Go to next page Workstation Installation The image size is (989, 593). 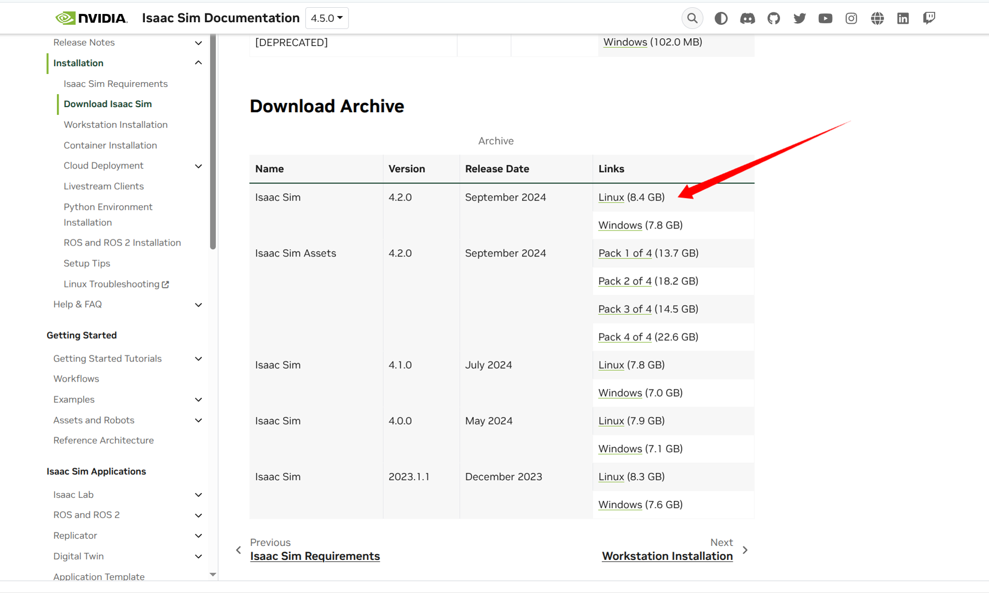667,556
